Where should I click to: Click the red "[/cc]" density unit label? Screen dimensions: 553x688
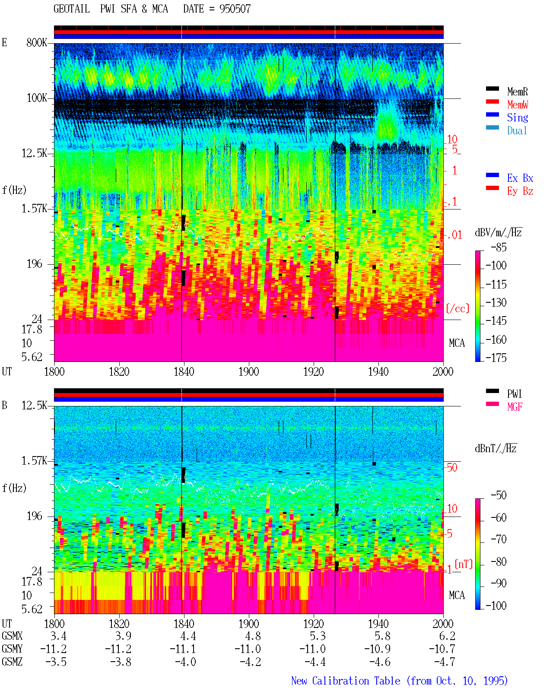(458, 308)
